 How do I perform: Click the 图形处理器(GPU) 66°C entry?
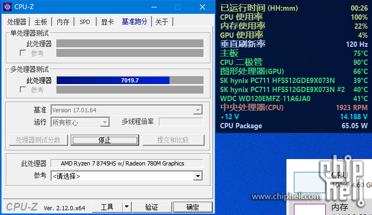(294, 71)
